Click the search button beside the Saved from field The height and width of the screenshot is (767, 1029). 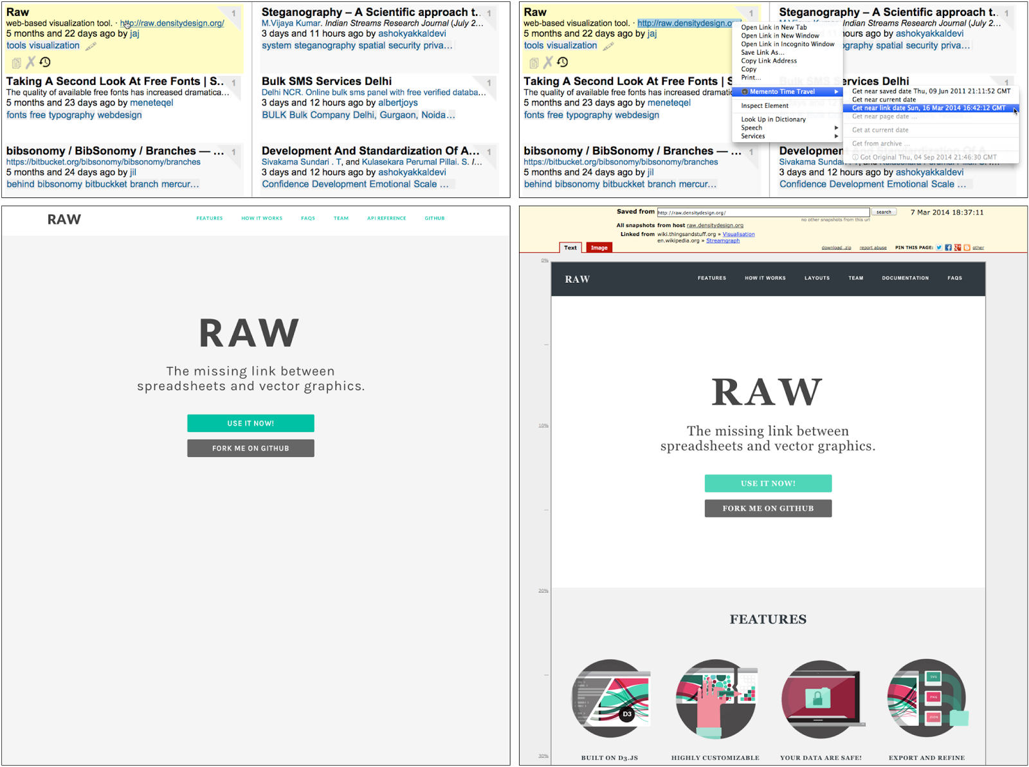(x=884, y=212)
